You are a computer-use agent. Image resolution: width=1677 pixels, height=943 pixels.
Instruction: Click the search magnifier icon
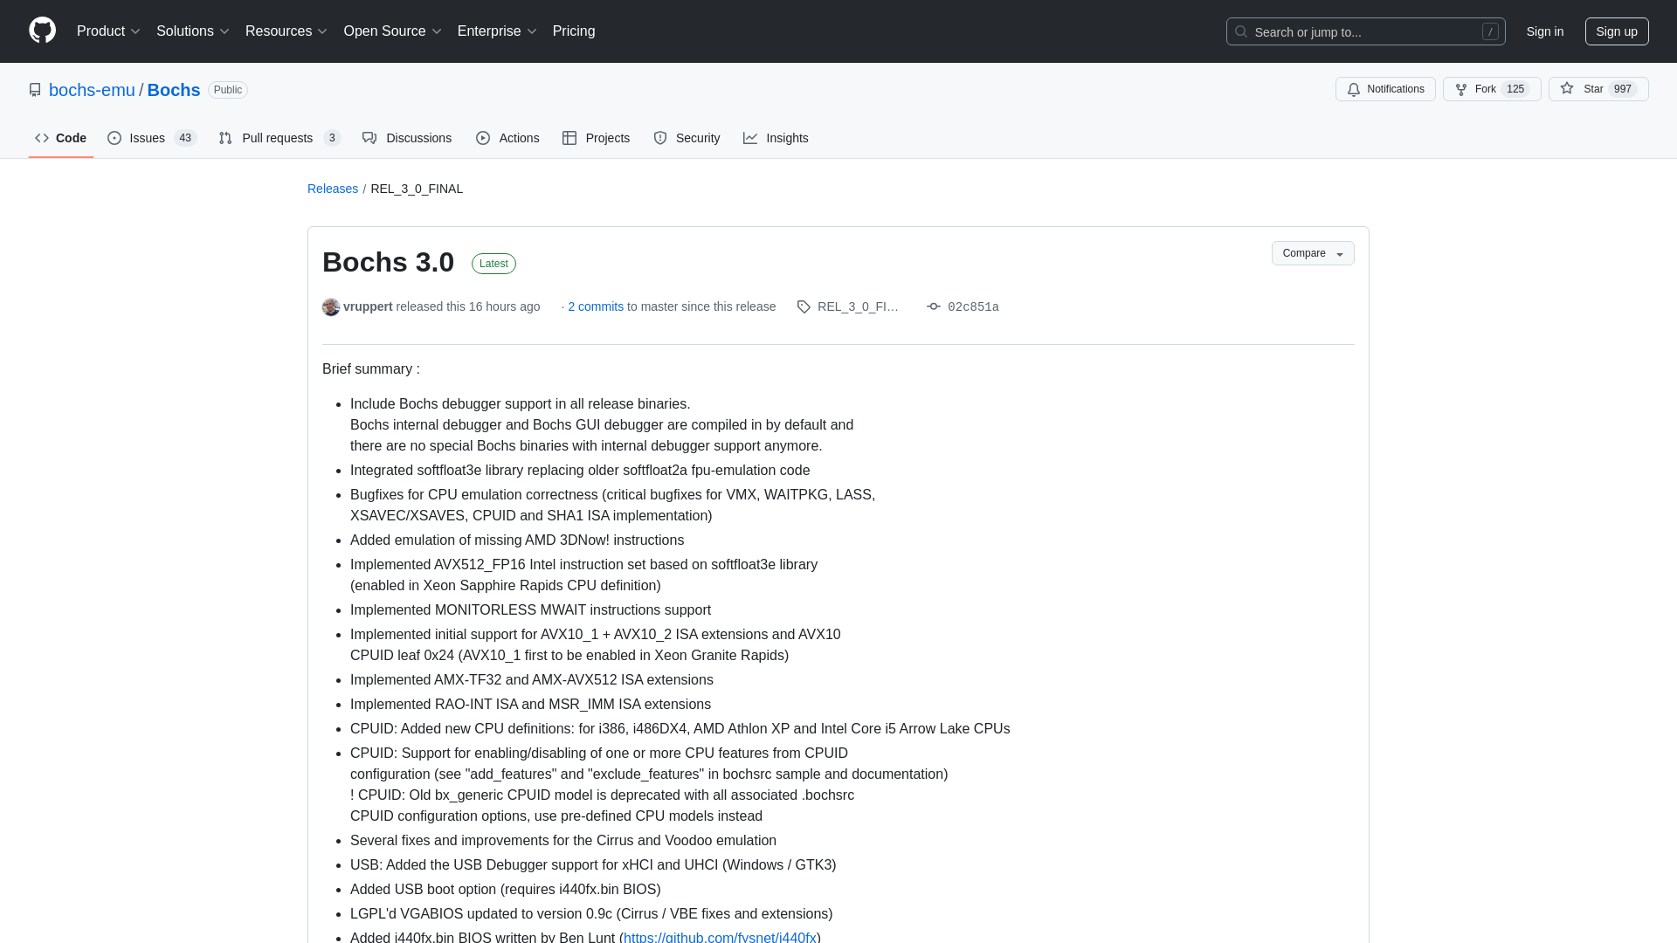[1241, 31]
